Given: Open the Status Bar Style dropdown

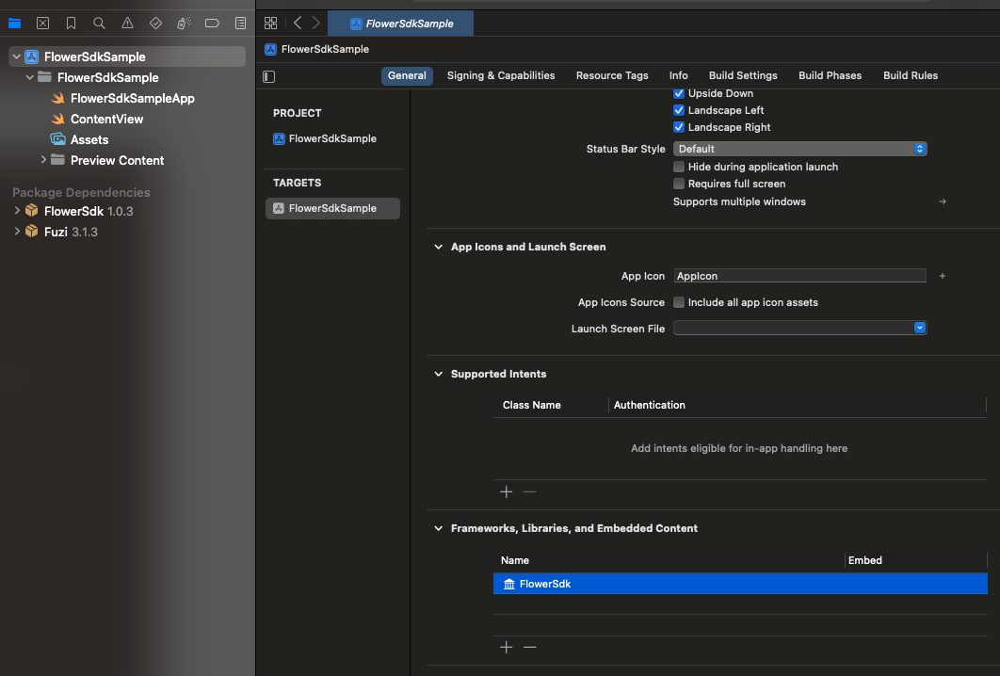Looking at the screenshot, I should point(800,149).
